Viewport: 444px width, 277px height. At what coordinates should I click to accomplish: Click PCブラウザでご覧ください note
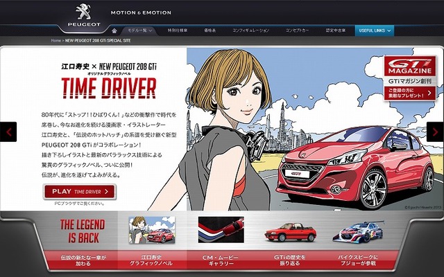pyautogui.click(x=80, y=203)
